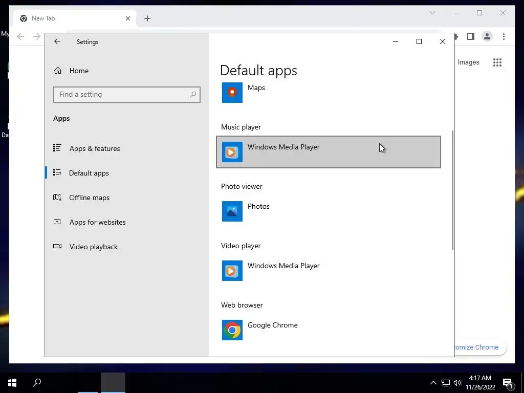Change Video player default Windows Media Player
Screen dimensions: 524x393
(x=329, y=271)
